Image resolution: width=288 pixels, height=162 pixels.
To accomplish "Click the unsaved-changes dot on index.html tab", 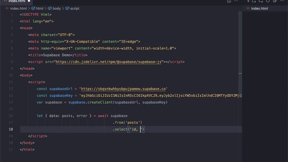I will coord(29,1).
